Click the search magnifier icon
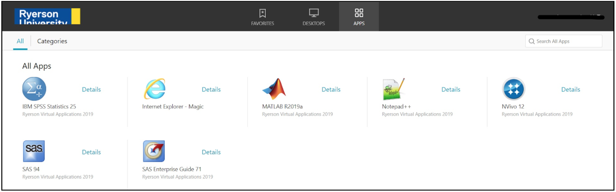 point(532,41)
